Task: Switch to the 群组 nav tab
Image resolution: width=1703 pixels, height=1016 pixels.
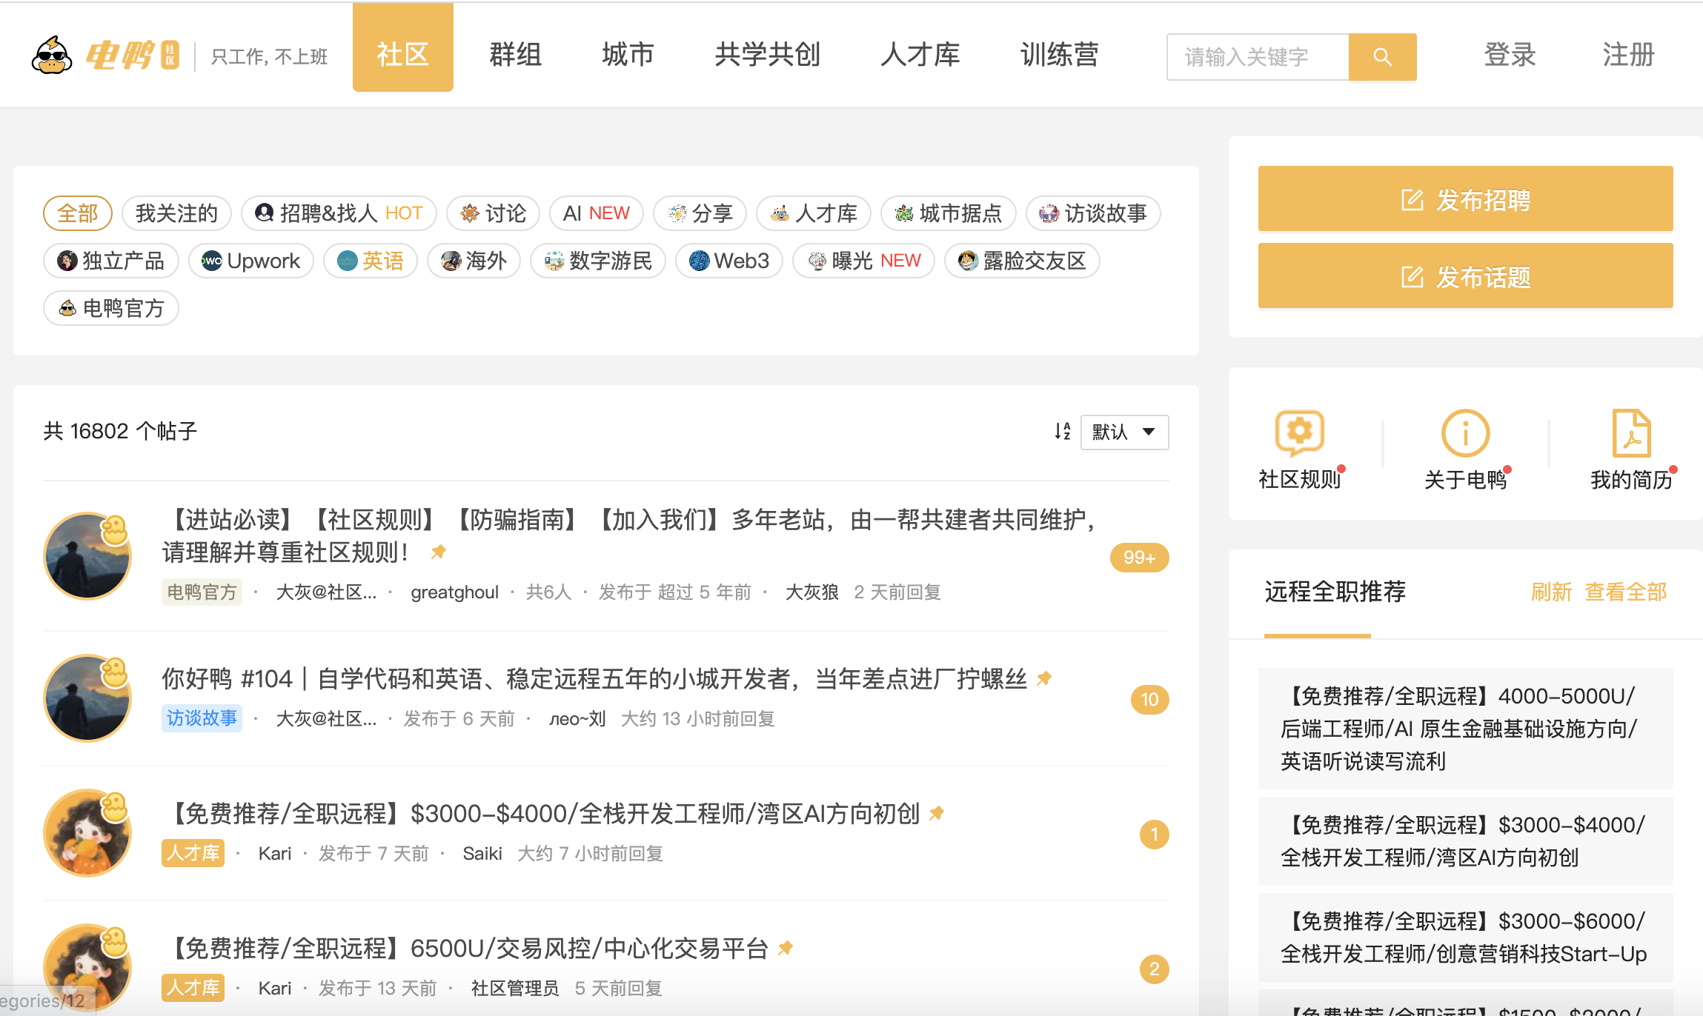Action: coord(515,55)
